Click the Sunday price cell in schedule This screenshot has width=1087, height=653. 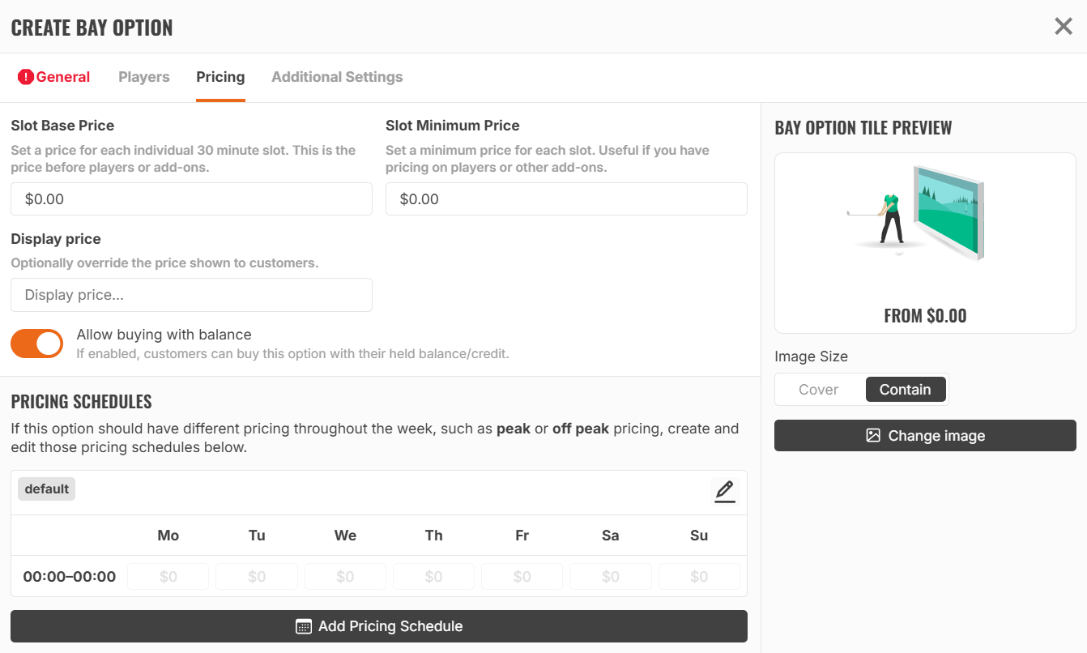pyautogui.click(x=699, y=577)
